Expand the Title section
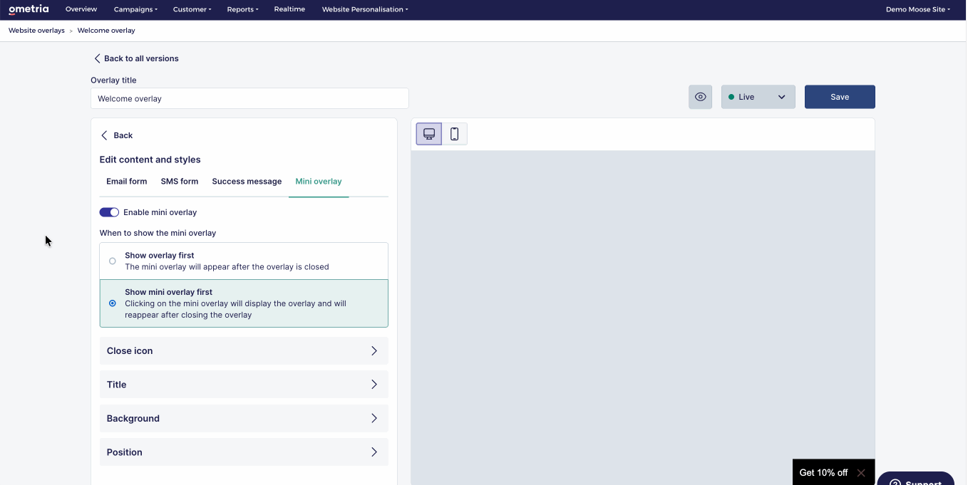Image resolution: width=968 pixels, height=485 pixels. [244, 385]
